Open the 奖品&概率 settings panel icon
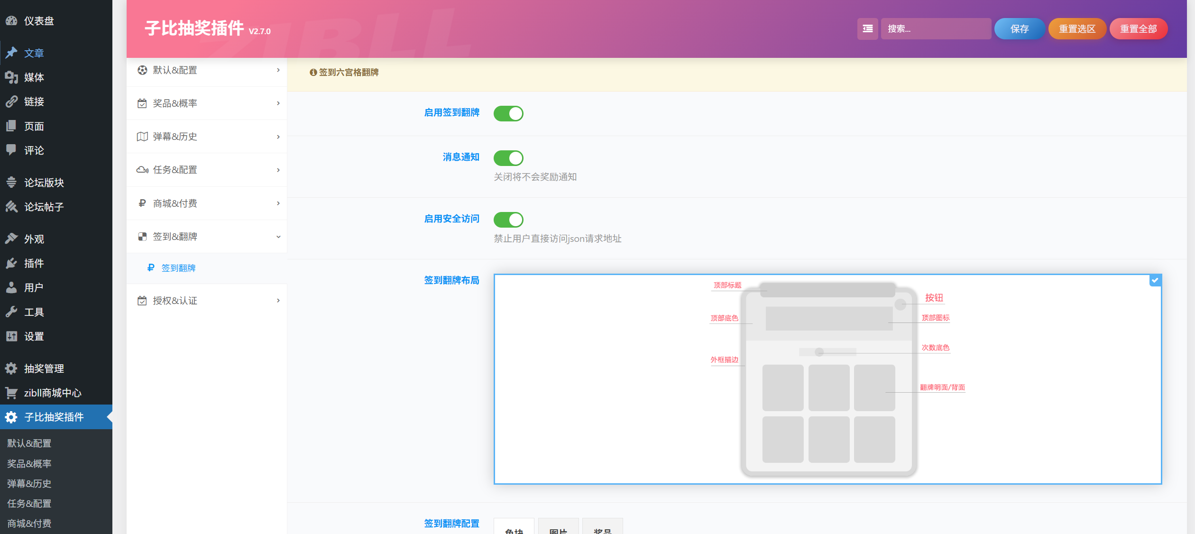Image resolution: width=1195 pixels, height=534 pixels. 142,103
